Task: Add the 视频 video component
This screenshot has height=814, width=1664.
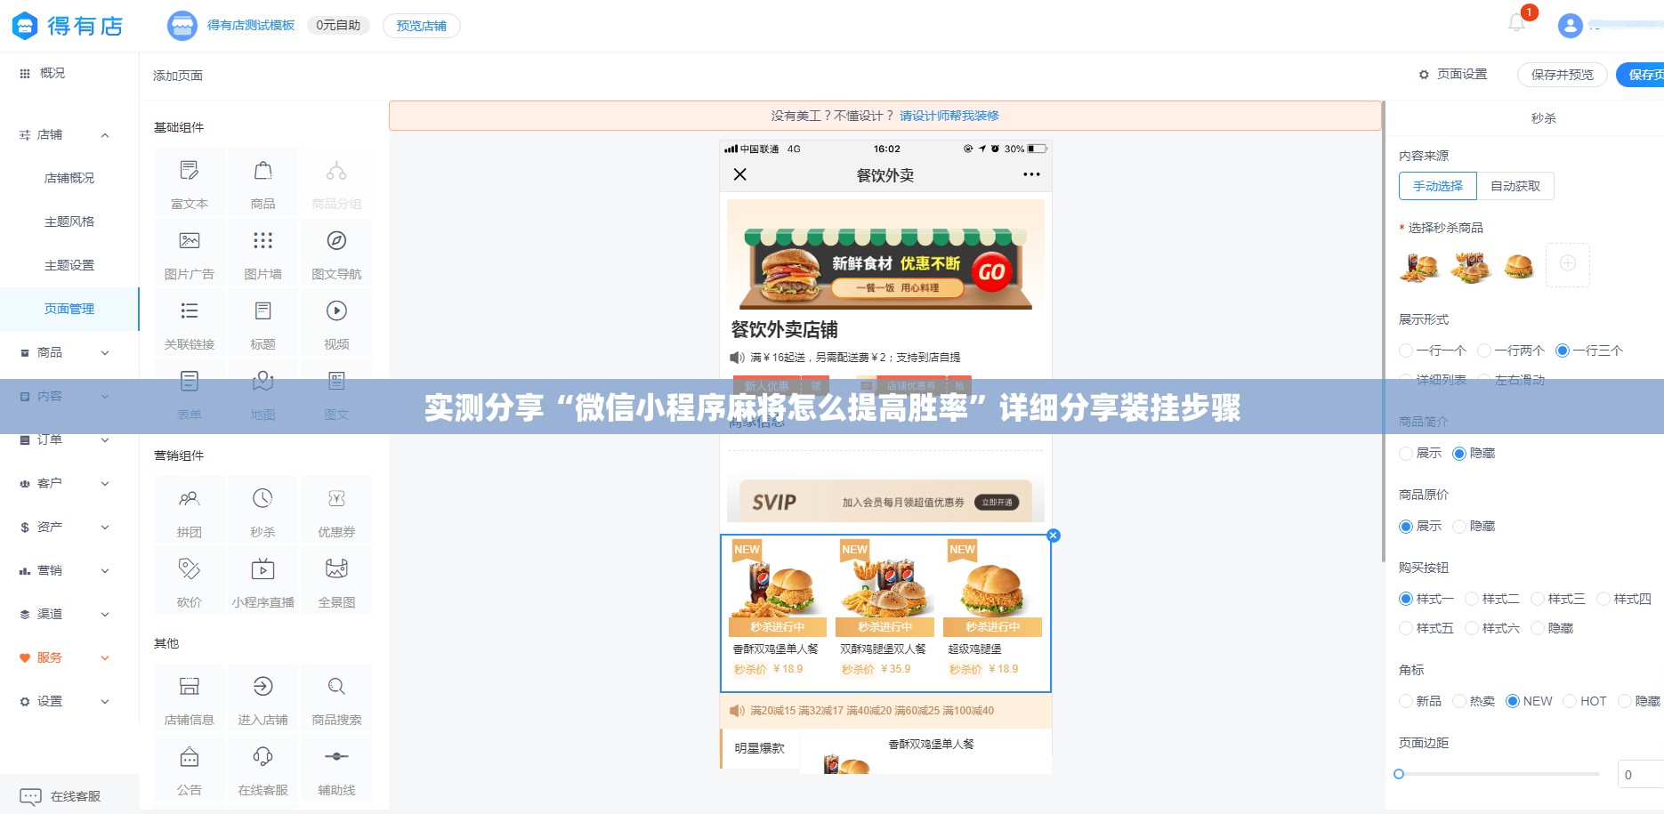Action: [336, 324]
